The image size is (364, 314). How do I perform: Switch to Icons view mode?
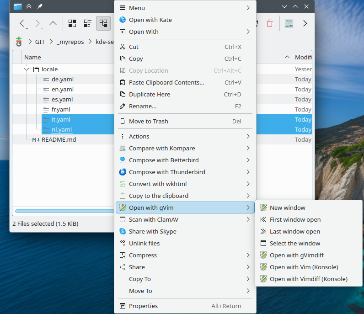point(72,23)
